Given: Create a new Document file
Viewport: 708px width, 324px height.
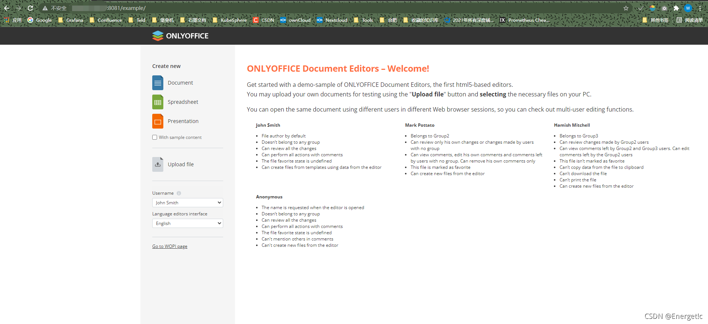Looking at the screenshot, I should click(173, 83).
